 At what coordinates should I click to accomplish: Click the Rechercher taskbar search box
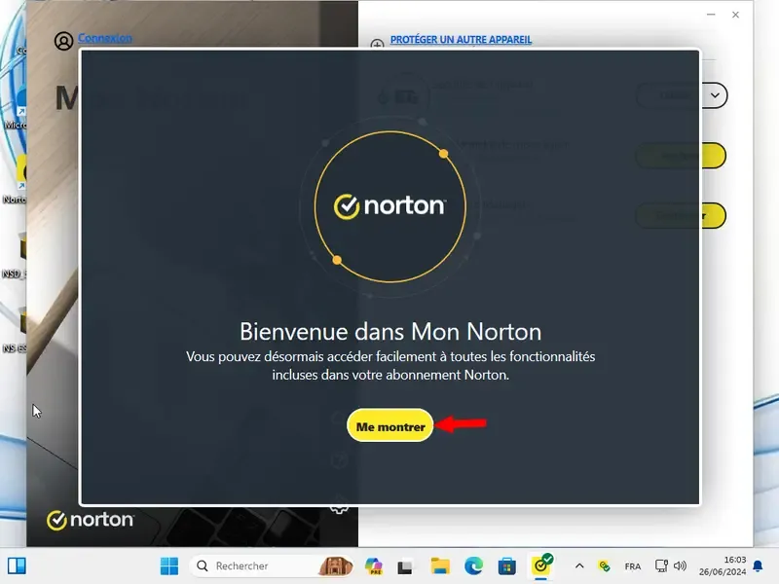pos(273,566)
